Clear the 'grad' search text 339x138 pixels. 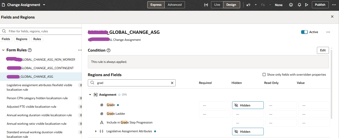[x=172, y=83]
